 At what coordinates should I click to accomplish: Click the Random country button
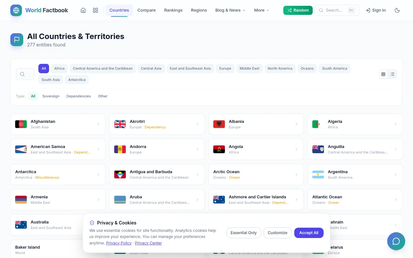click(298, 10)
